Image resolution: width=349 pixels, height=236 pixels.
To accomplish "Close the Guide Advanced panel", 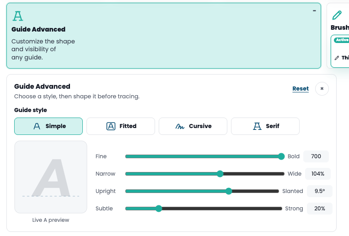I will tap(322, 89).
